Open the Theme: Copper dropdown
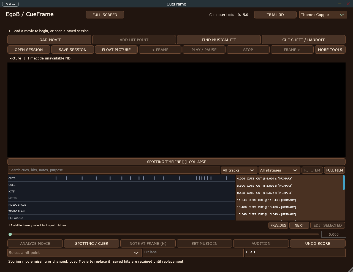Viewport: 353px width, 272px height. 323,15
